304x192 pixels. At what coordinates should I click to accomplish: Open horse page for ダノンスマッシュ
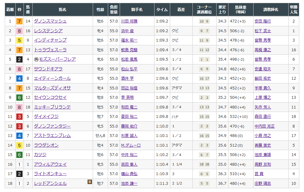click(x=50, y=21)
